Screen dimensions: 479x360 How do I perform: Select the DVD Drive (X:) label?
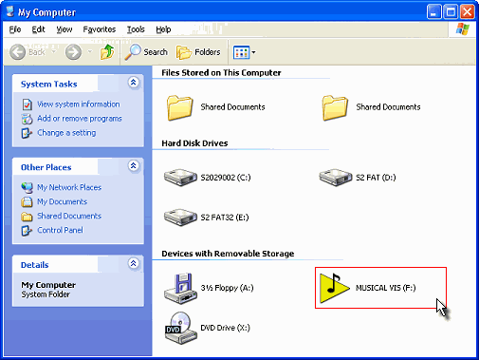pyautogui.click(x=226, y=328)
